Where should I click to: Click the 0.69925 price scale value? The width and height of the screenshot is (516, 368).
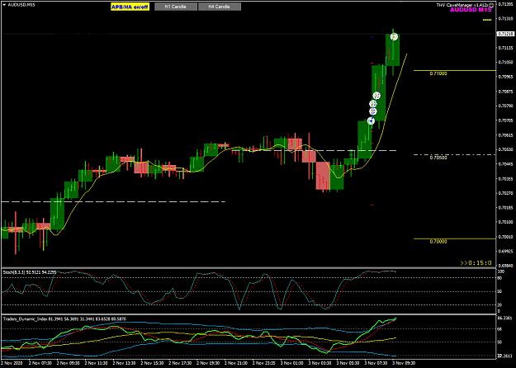506,252
